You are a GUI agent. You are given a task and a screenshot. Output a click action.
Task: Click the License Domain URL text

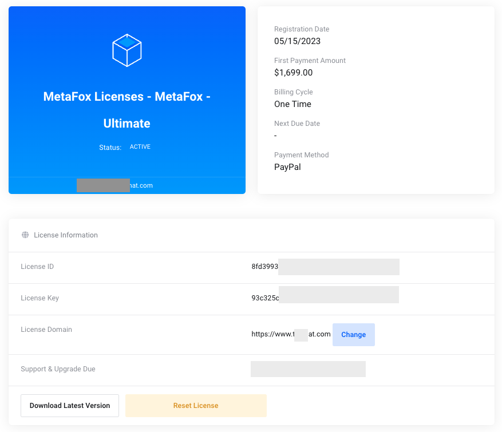click(x=291, y=334)
